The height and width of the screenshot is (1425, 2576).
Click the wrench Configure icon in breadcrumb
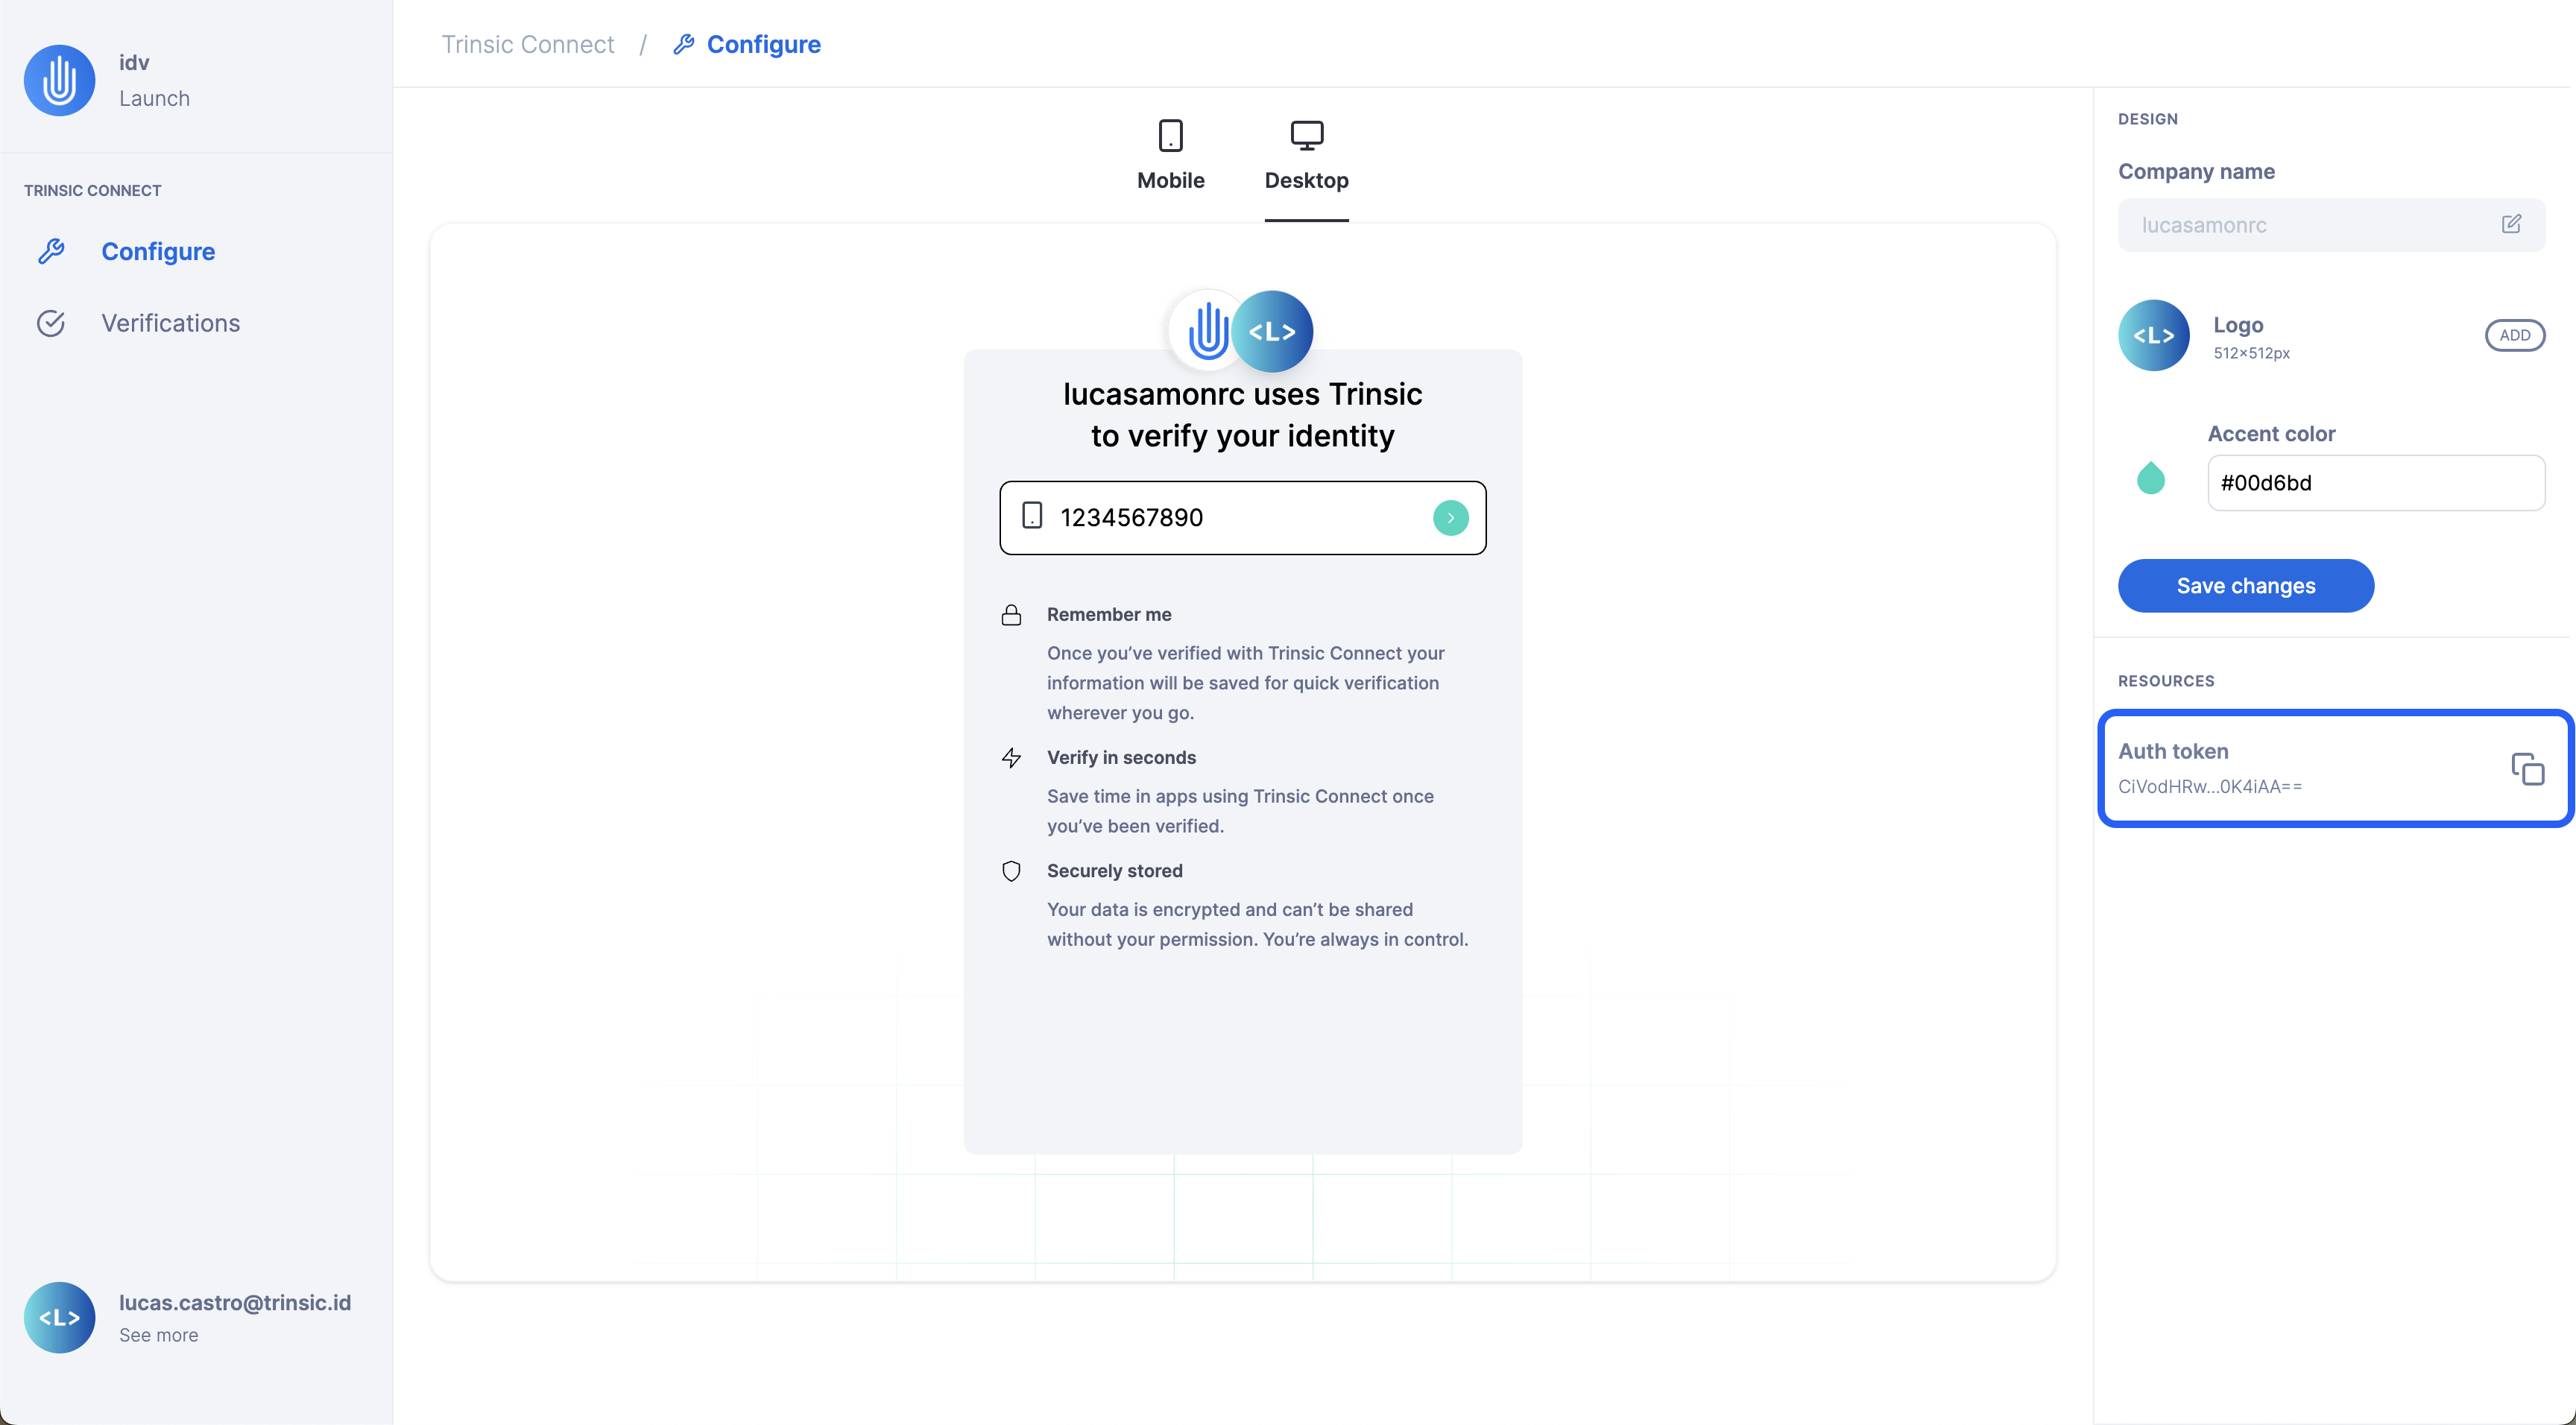coord(683,44)
